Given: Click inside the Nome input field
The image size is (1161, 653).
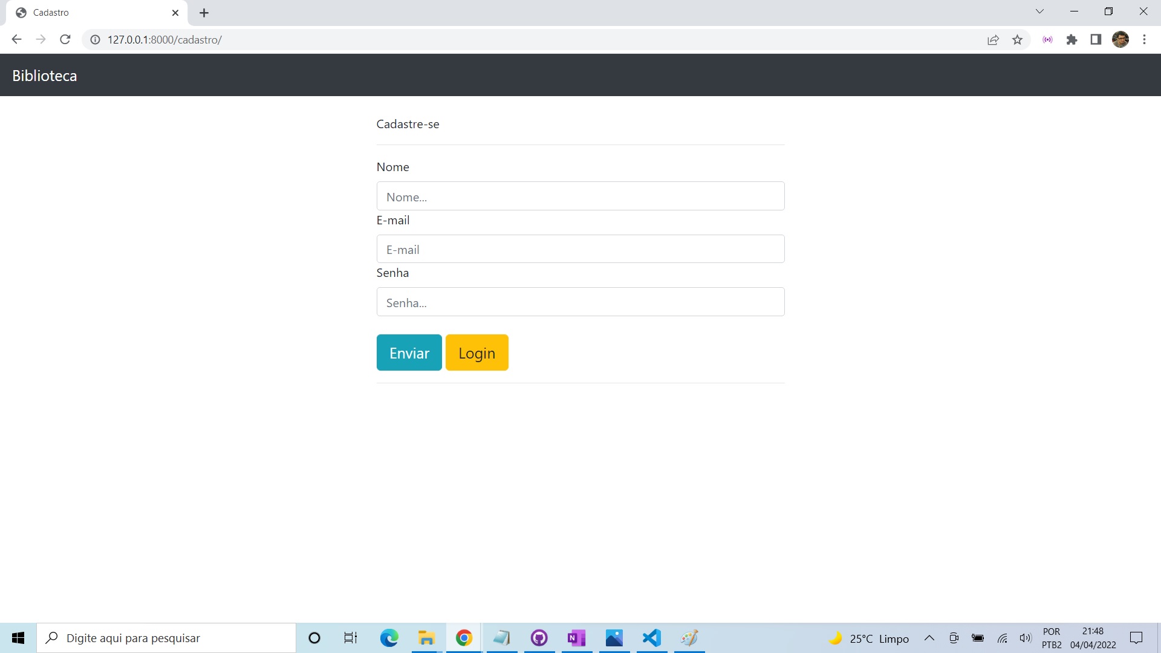Looking at the screenshot, I should 580,196.
